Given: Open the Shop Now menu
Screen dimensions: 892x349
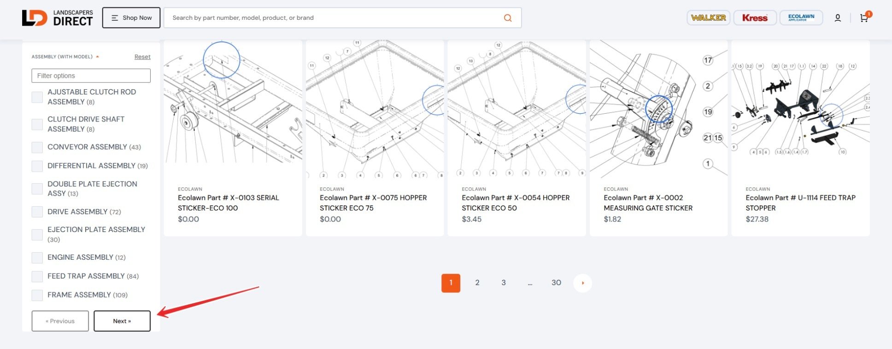Looking at the screenshot, I should point(131,17).
